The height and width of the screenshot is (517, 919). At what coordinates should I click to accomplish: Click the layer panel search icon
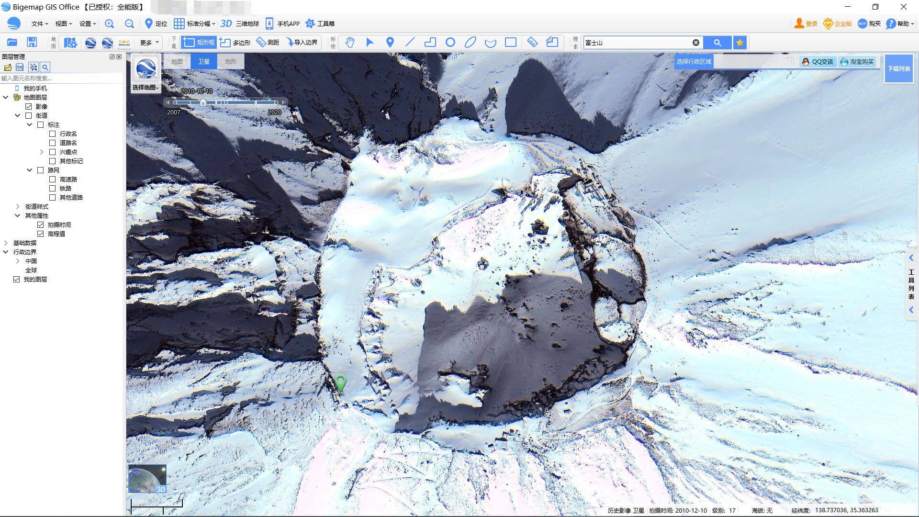45,67
